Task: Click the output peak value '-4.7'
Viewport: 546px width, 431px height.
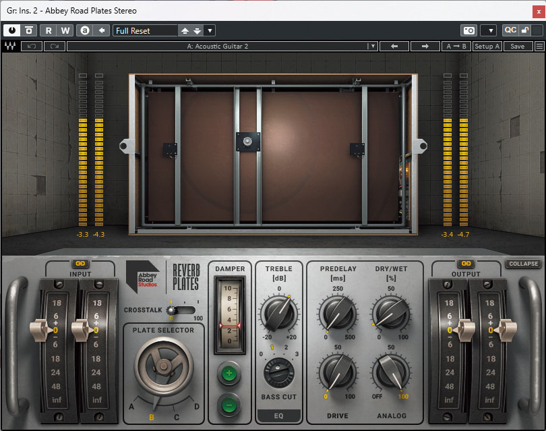Action: pyautogui.click(x=464, y=235)
